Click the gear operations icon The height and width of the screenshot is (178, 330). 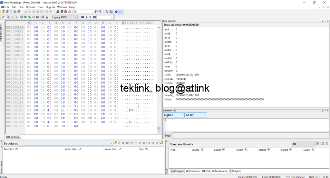43,17
